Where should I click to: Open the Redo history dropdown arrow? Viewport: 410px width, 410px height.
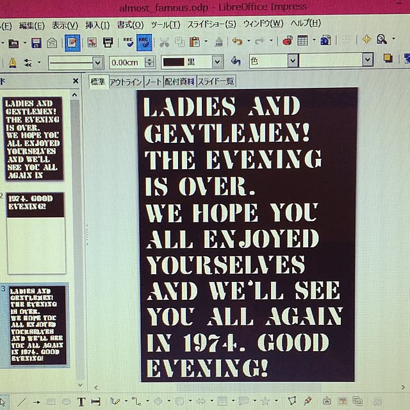click(271, 40)
